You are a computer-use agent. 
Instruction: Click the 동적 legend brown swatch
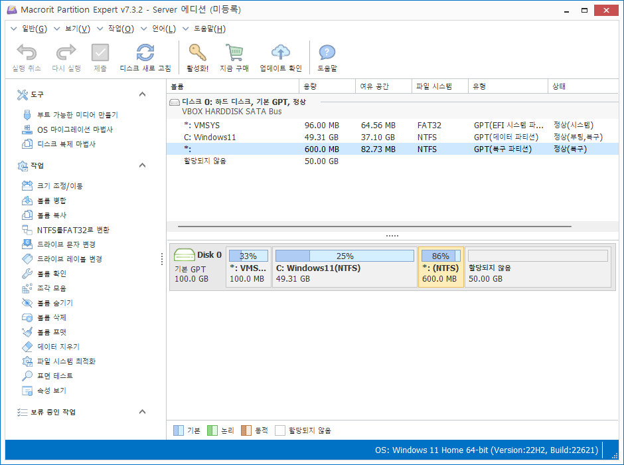[x=246, y=430]
